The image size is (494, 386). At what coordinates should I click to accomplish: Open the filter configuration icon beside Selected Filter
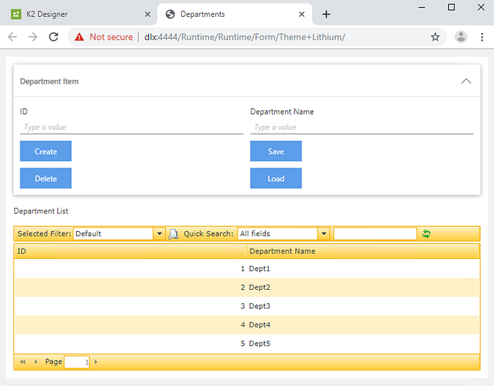[x=174, y=234]
